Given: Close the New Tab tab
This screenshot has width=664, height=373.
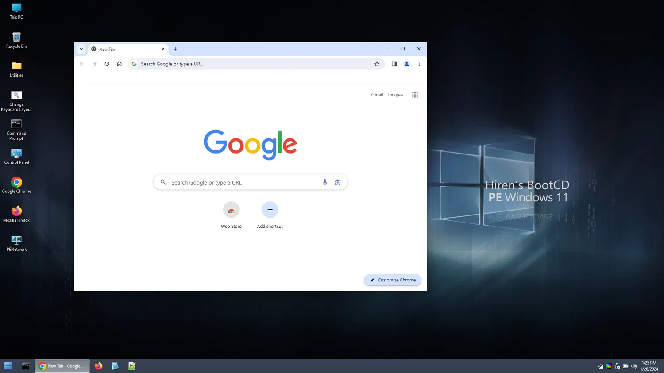Looking at the screenshot, I should pyautogui.click(x=163, y=49).
